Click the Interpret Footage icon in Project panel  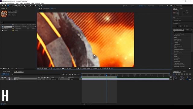pos(1,69)
